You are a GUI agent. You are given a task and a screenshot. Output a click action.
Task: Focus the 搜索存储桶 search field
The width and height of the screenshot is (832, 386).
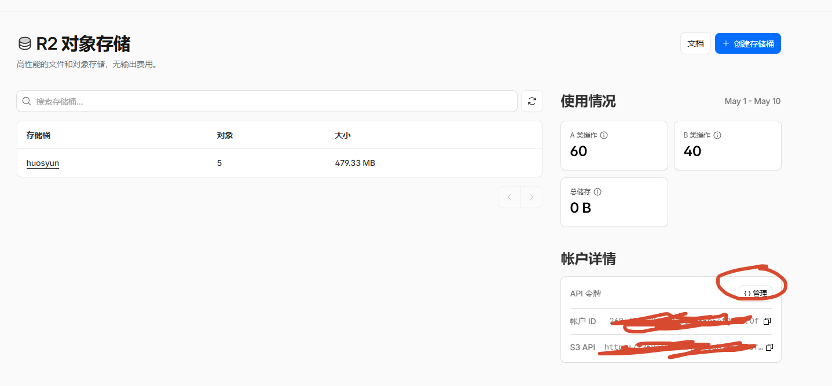pyautogui.click(x=267, y=101)
